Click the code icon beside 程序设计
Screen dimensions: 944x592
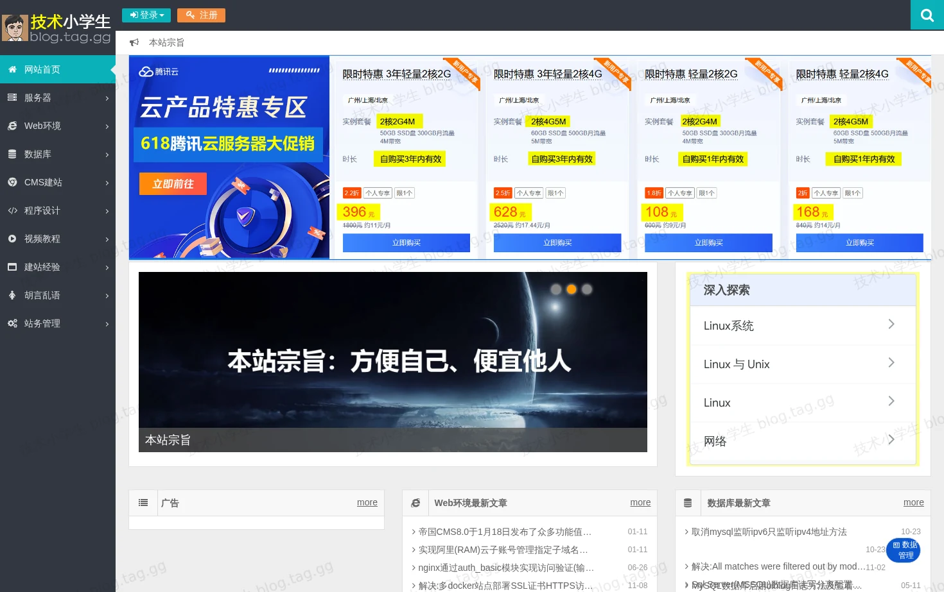(12, 210)
